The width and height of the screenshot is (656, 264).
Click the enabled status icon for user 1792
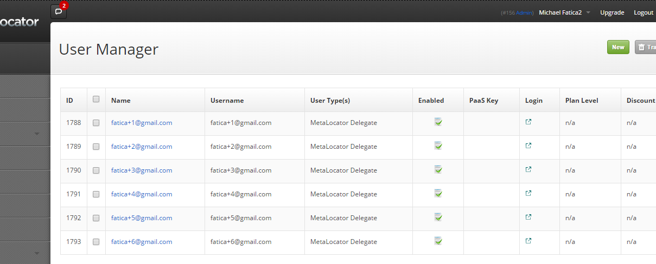coord(438,217)
